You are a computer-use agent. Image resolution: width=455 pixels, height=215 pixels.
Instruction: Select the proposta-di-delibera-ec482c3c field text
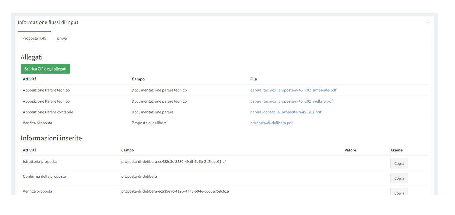[174, 162]
